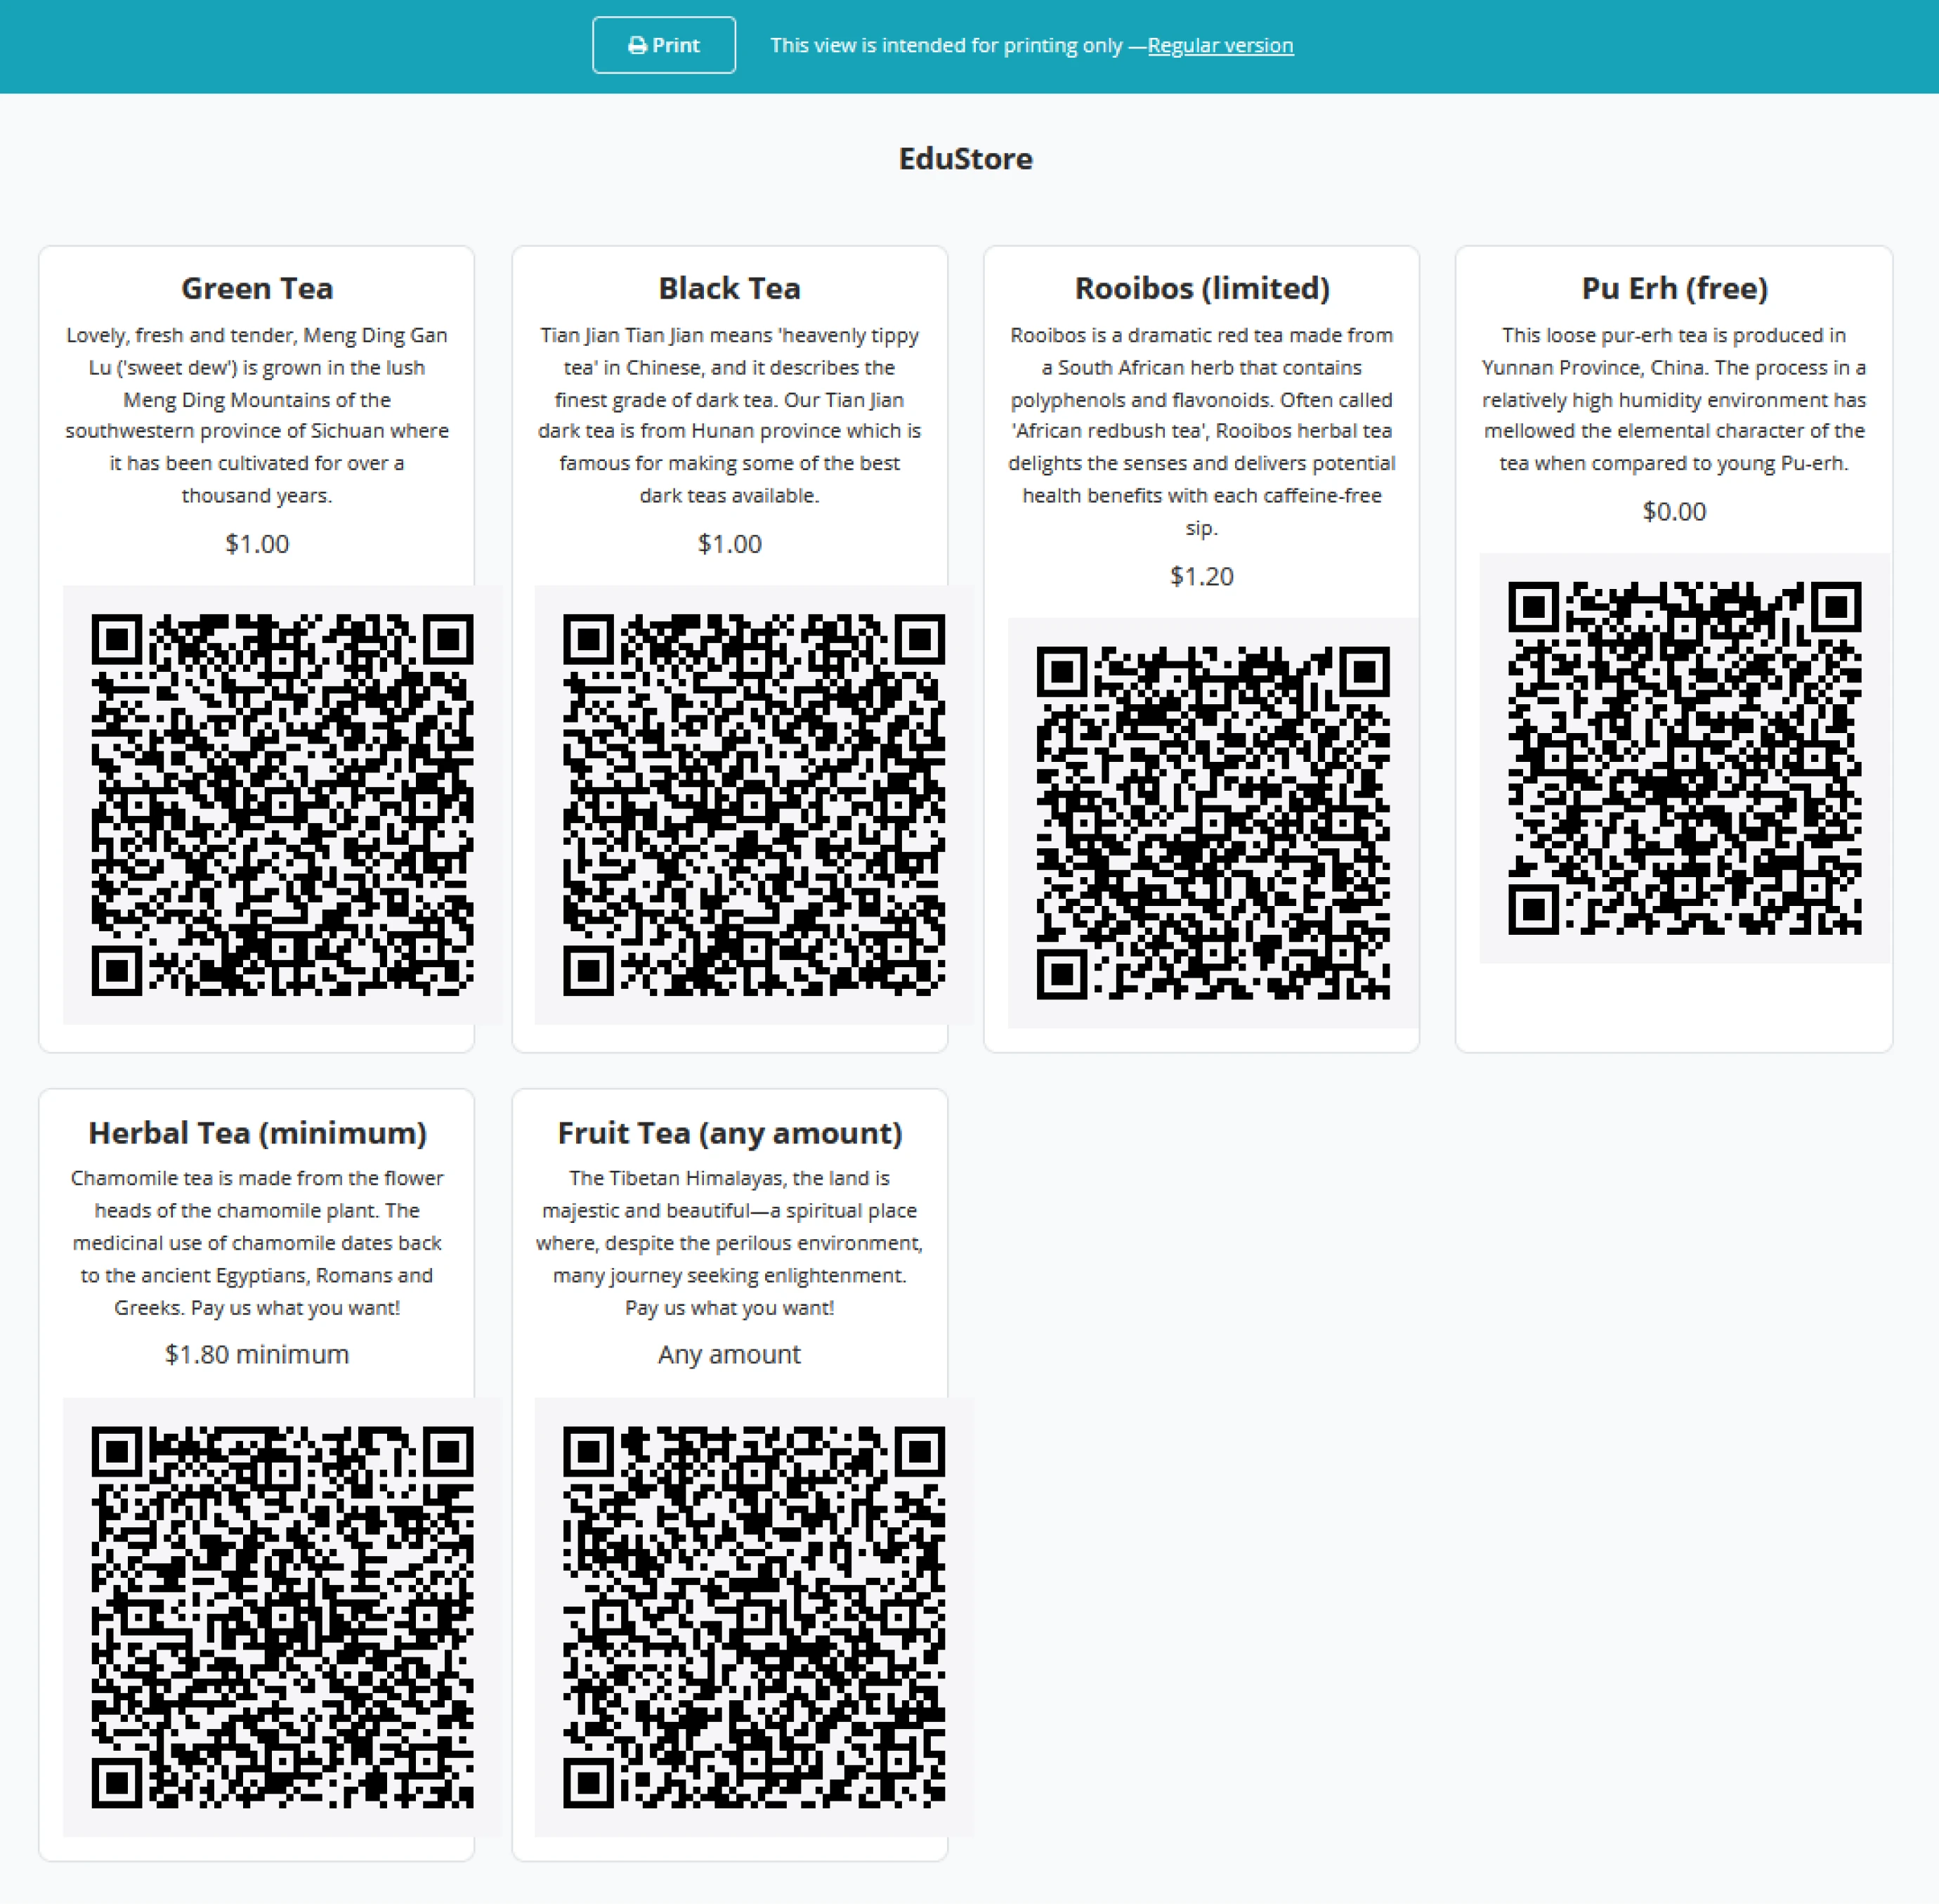This screenshot has height=1904, width=1939.
Task: Click the $1.80 minimum price text
Action: [x=257, y=1354]
